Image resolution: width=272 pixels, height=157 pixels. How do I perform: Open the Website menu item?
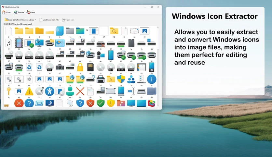(x=19, y=12)
